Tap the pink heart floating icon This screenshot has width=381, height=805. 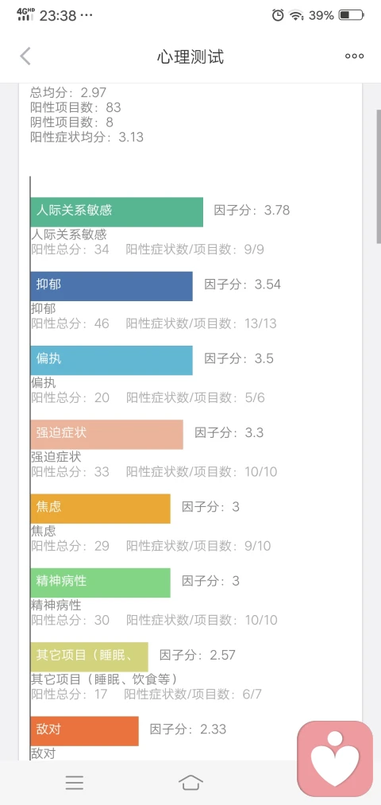[335, 759]
